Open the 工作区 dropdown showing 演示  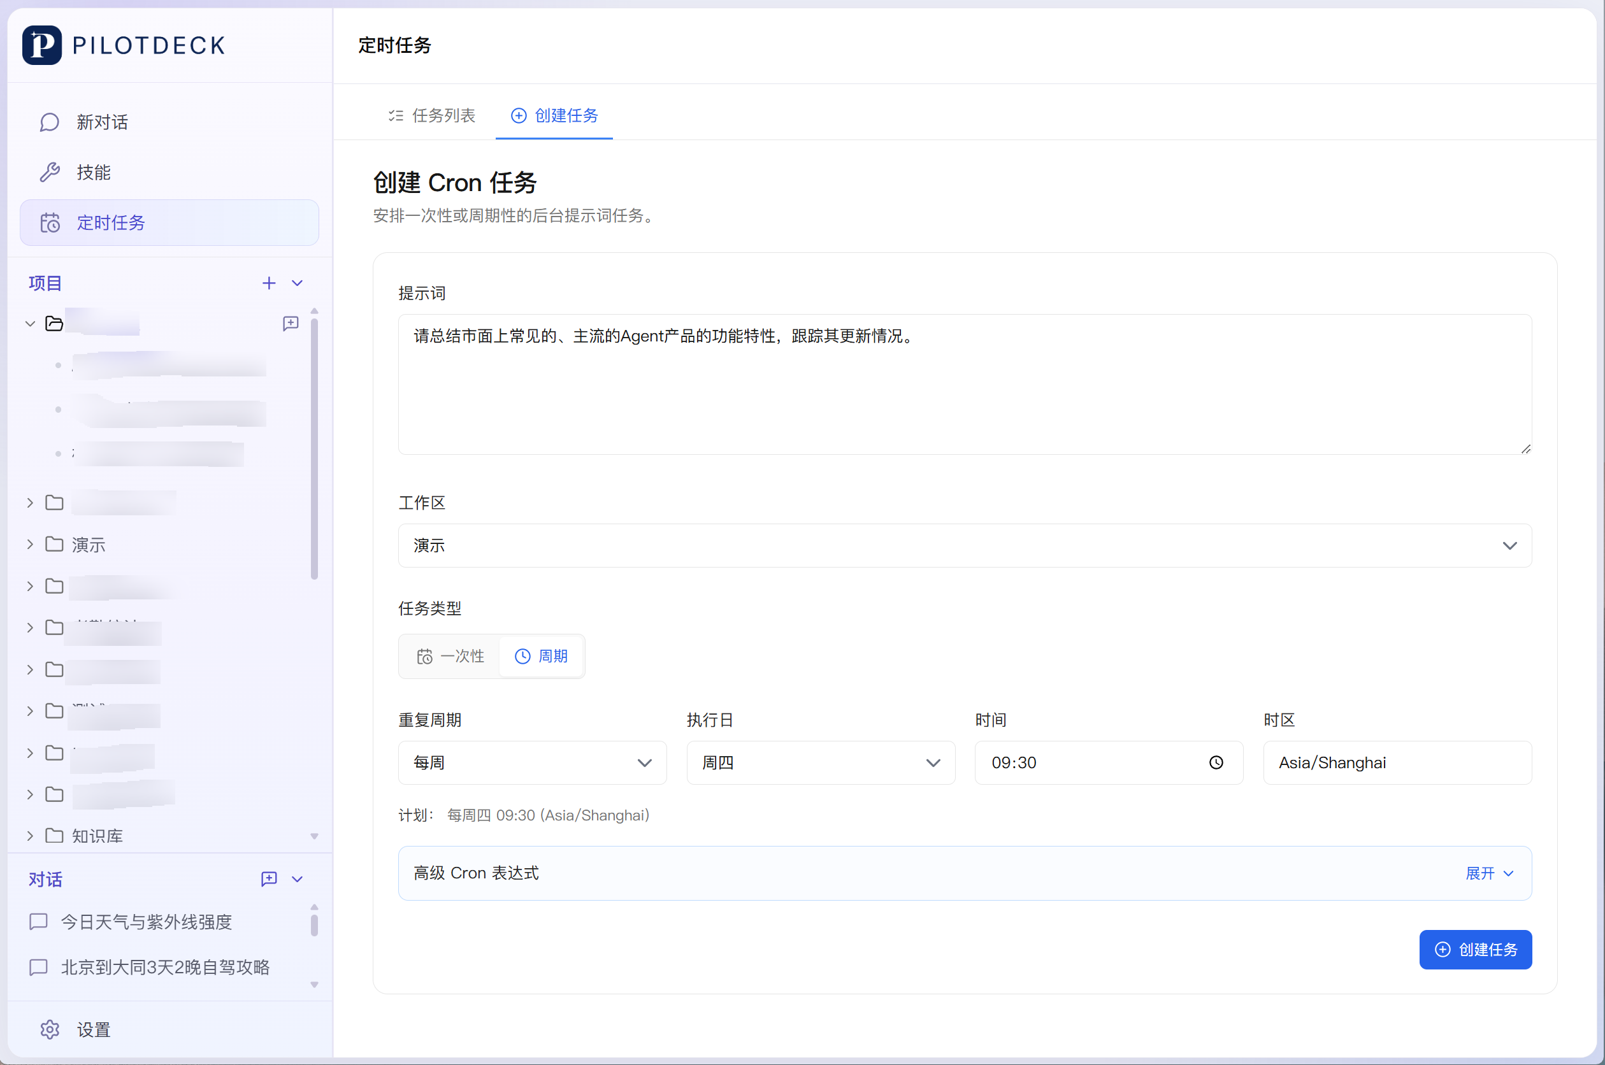point(965,545)
